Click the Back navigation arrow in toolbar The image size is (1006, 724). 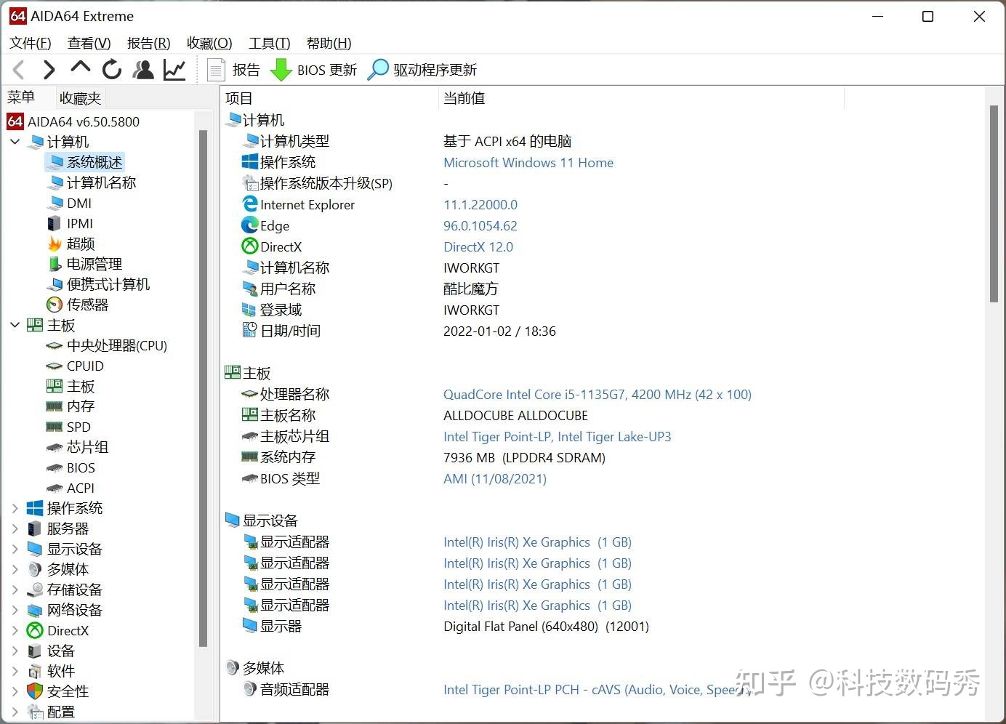click(20, 70)
